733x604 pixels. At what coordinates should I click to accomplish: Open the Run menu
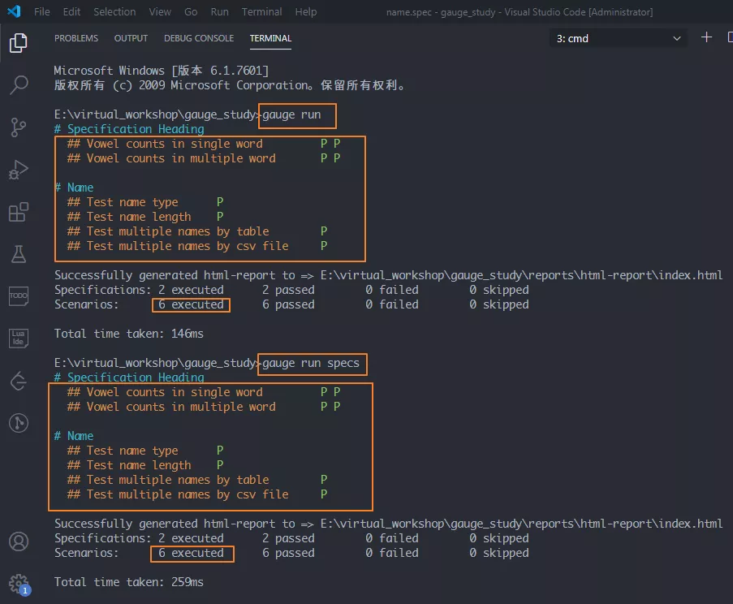coord(220,11)
